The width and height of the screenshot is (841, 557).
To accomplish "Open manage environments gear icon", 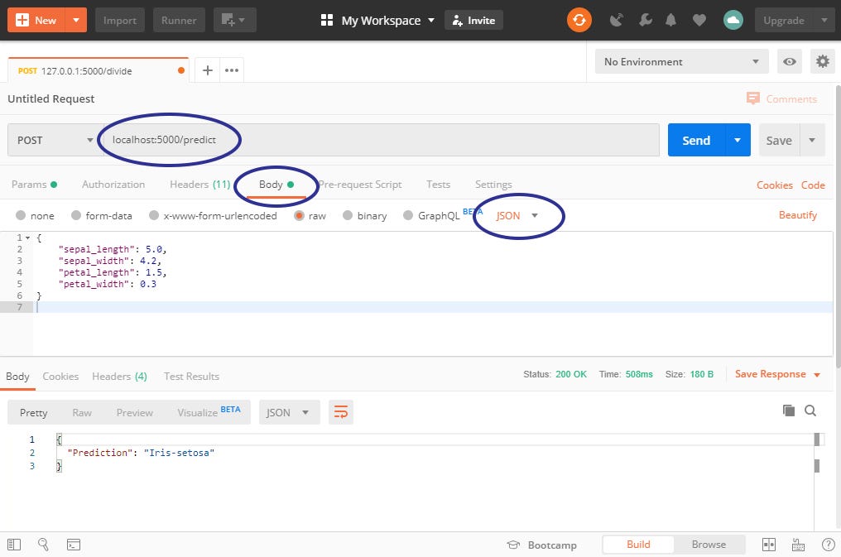I will point(822,62).
